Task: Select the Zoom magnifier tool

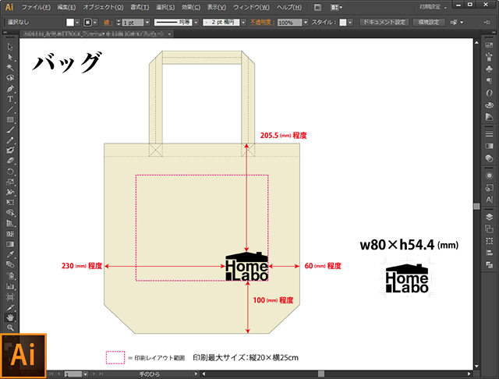Action: pos(10,328)
